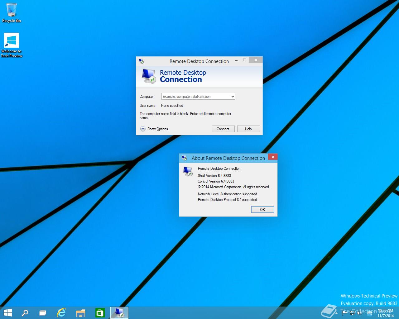The image size is (399, 319).
Task: Click the Windows Start button
Action: pyautogui.click(x=7, y=312)
